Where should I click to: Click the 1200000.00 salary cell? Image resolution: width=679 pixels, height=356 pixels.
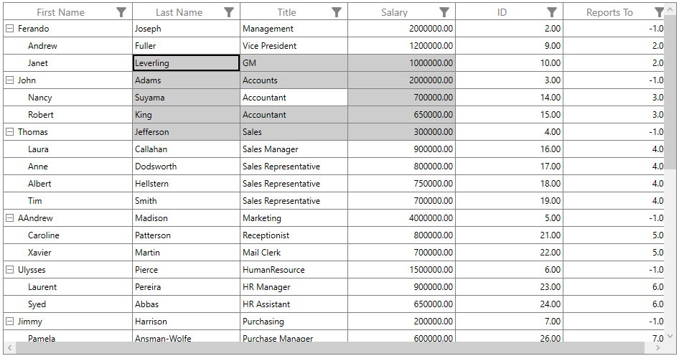[401, 45]
